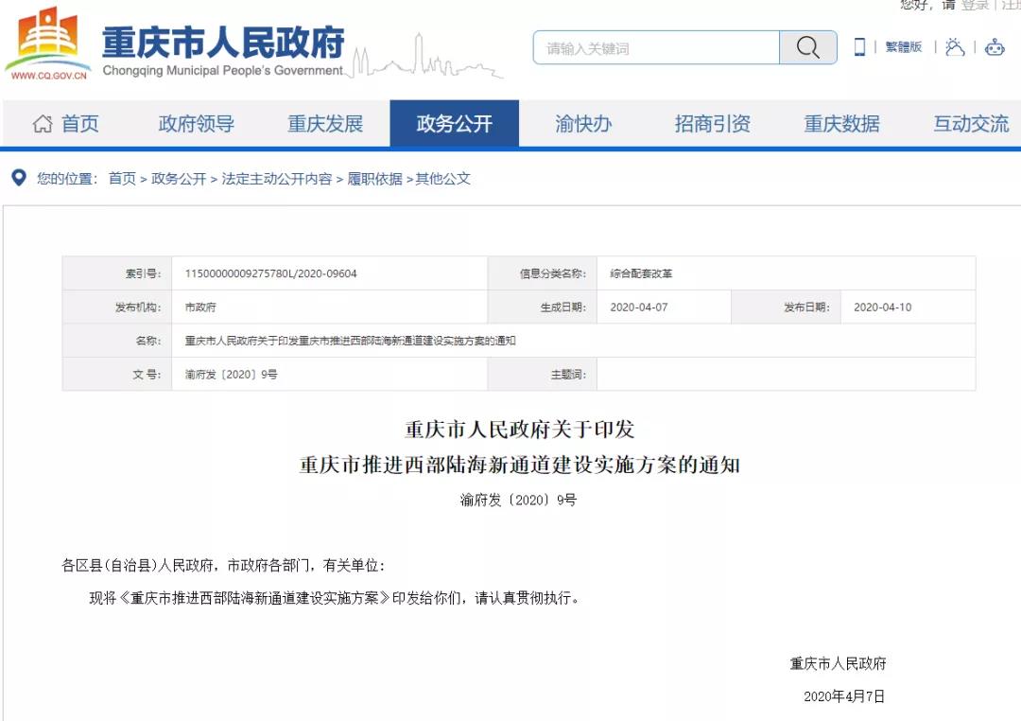Click the location pin icon
Screen dimensions: 1021x721
click(x=19, y=177)
